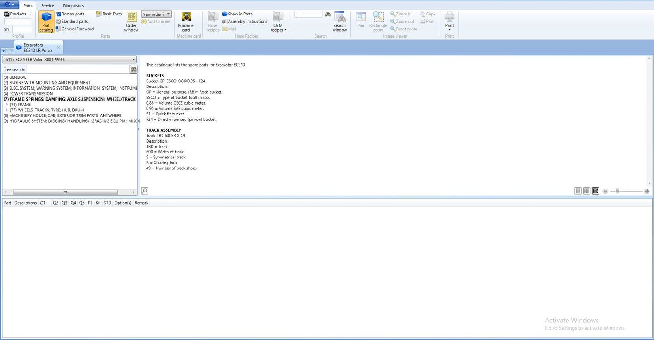Click the tree horizontal scrollbar thumb
Screen dimensions: 654x340
pyautogui.click(x=65, y=192)
